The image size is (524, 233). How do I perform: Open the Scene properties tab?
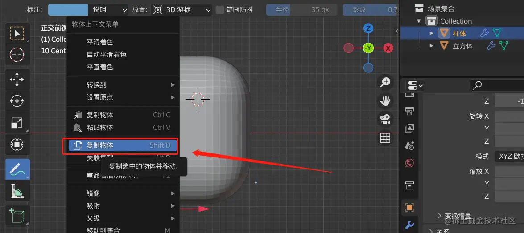[x=410, y=145]
